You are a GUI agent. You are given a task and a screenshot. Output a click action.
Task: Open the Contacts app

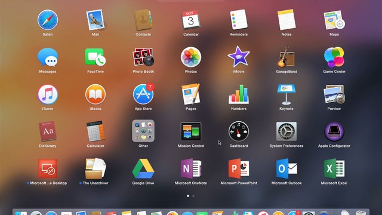click(x=143, y=20)
